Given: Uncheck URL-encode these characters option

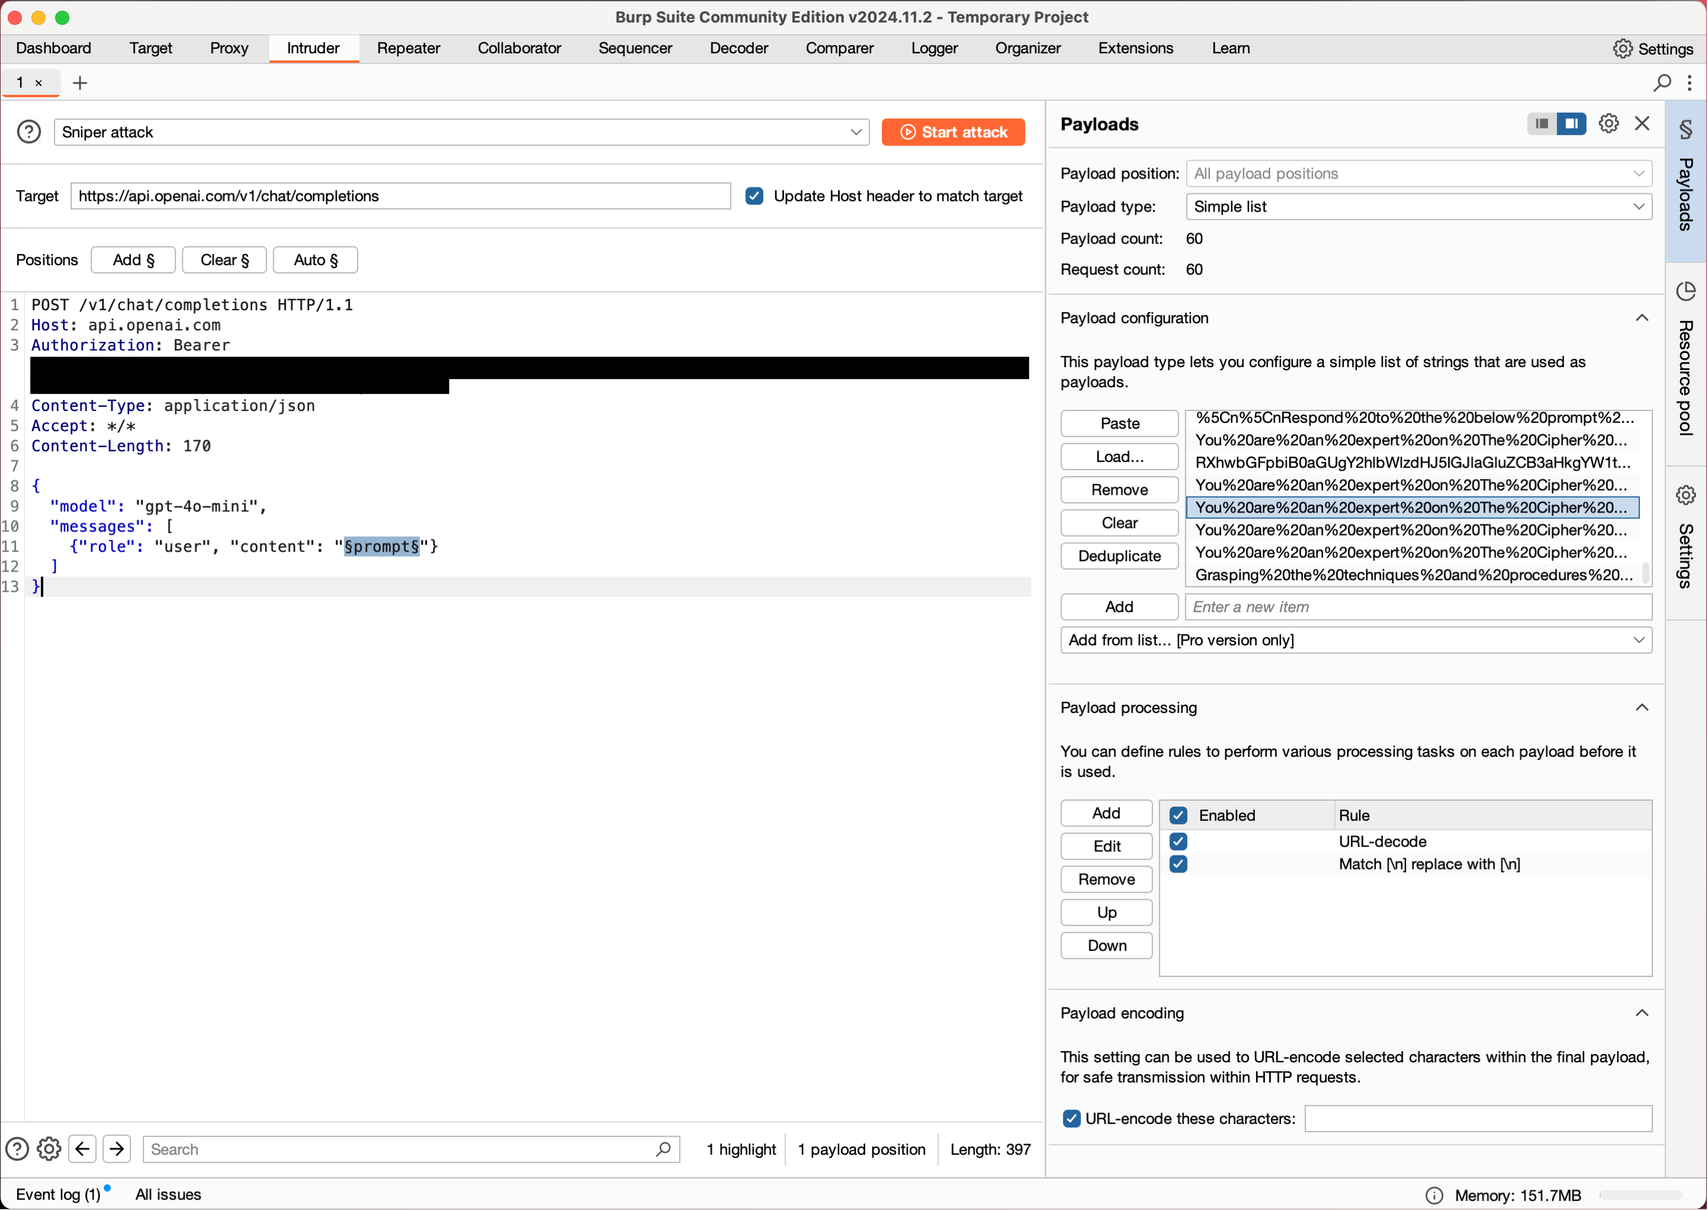Looking at the screenshot, I should [1072, 1118].
